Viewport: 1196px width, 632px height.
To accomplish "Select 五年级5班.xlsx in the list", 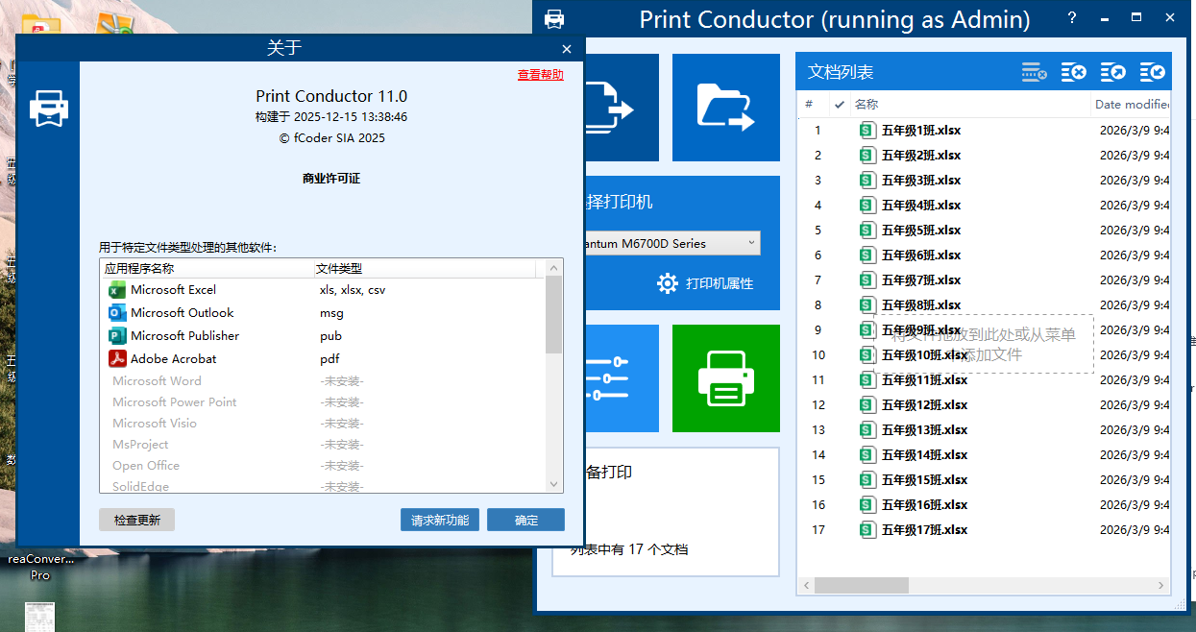I will pyautogui.click(x=920, y=231).
